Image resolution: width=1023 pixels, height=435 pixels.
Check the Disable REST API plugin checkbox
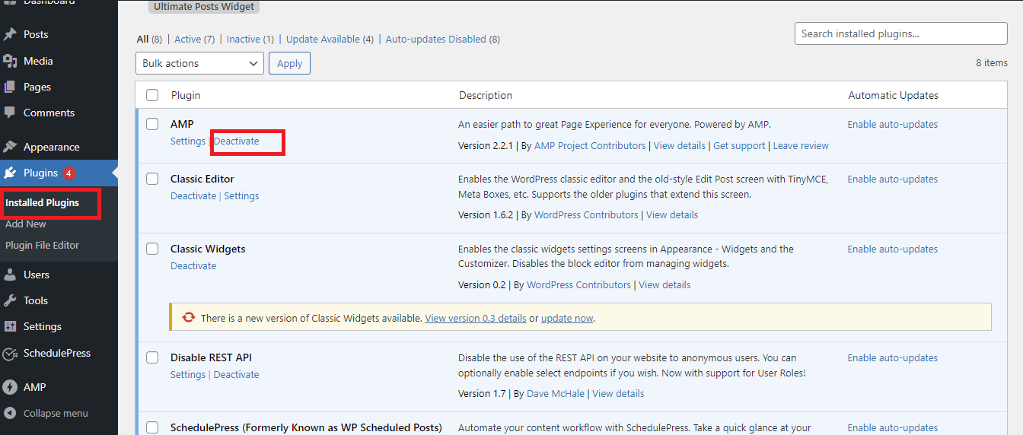coord(152,357)
